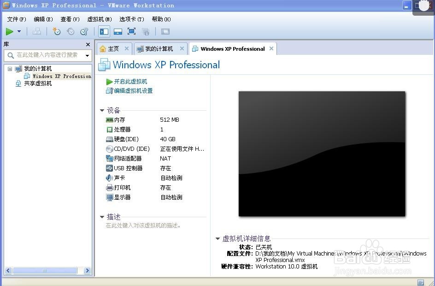Collapse the 虚拟机详细信息 details section
This screenshot has width=435, height=286.
click(217, 238)
